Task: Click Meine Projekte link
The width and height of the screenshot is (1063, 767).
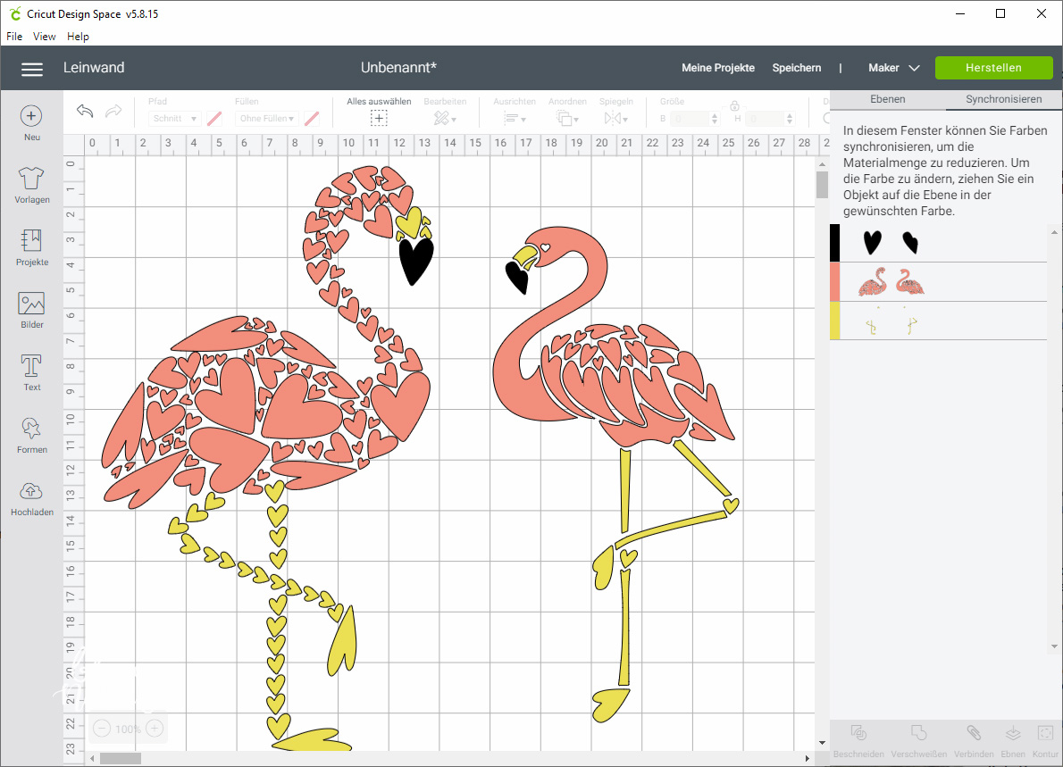Action: [x=717, y=68]
